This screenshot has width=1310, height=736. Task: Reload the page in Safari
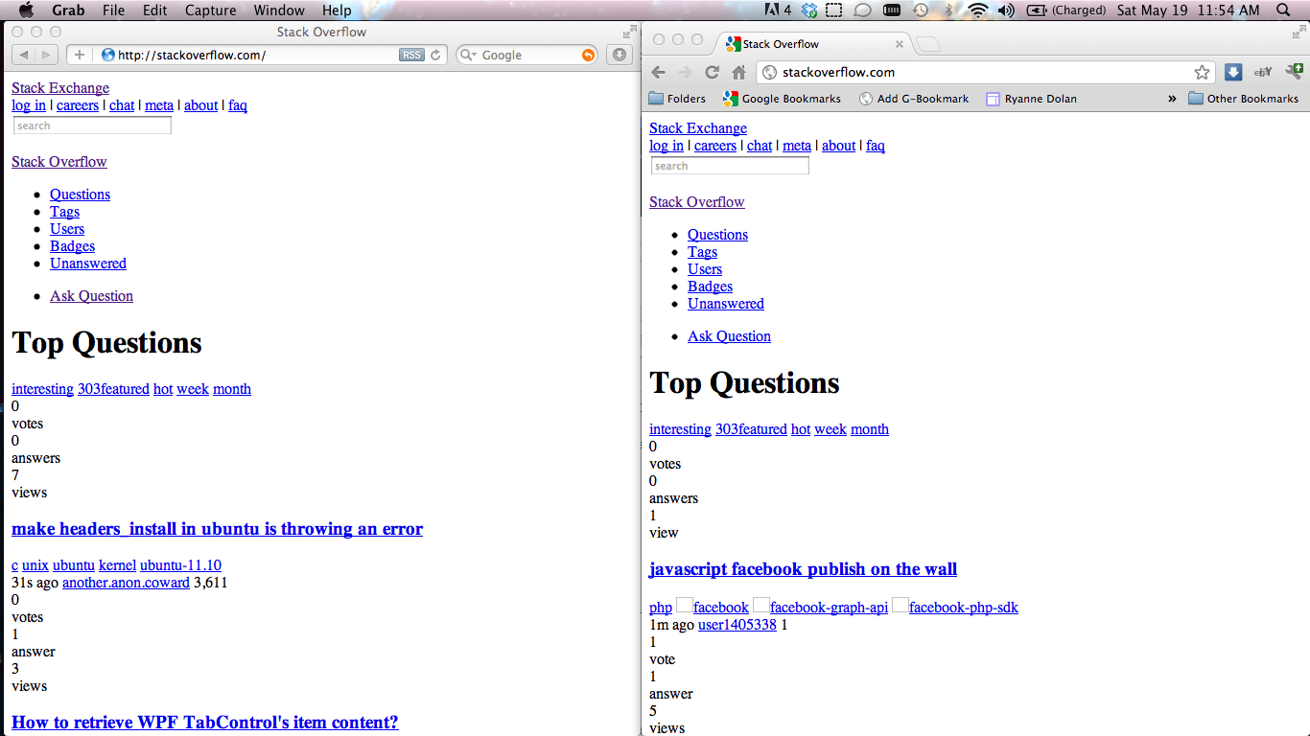tap(435, 55)
